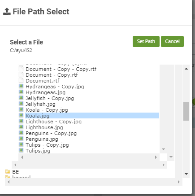Click Set Path to confirm the selection
Screen dimensions: 195x196
coord(146,41)
